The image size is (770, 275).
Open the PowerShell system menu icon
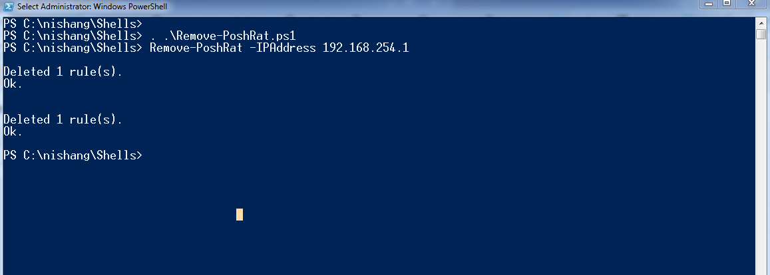(x=9, y=6)
